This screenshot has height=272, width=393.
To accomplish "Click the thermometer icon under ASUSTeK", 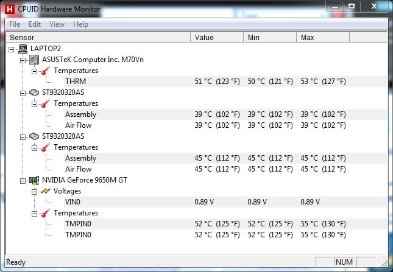I will click(x=46, y=71).
